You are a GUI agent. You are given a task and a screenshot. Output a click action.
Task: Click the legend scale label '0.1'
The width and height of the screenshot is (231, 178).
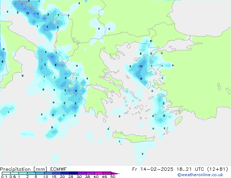[x=4, y=177]
